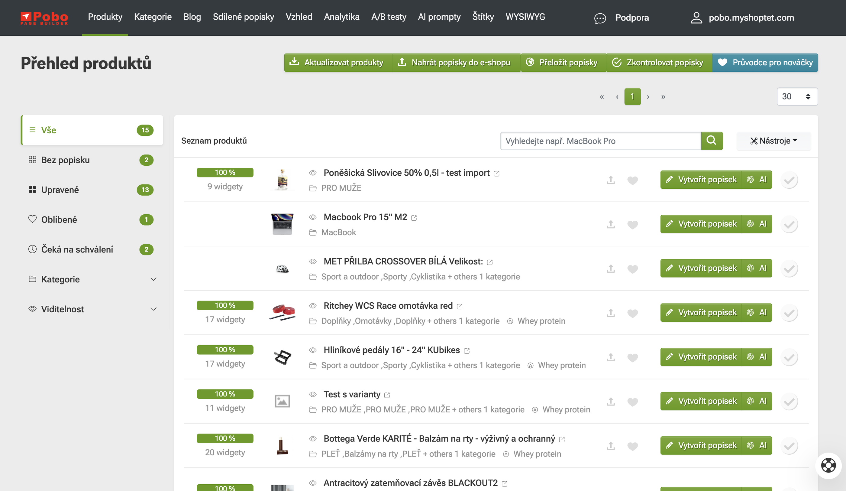Click the user account icon
Image resolution: width=846 pixels, height=491 pixels.
click(696, 18)
